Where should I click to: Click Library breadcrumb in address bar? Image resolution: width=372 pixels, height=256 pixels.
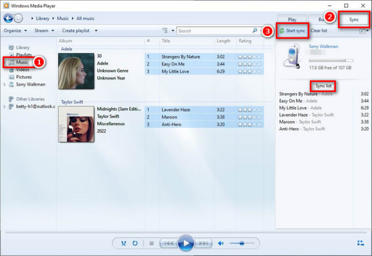point(42,18)
